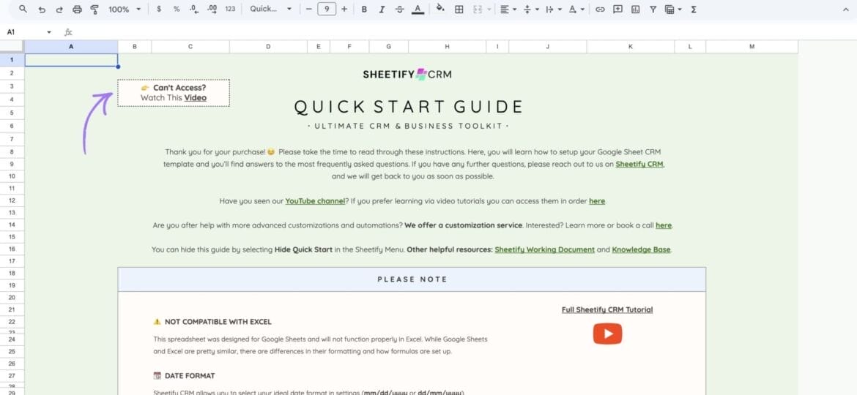This screenshot has height=395, width=857.
Task: Select column M header
Action: [752, 47]
